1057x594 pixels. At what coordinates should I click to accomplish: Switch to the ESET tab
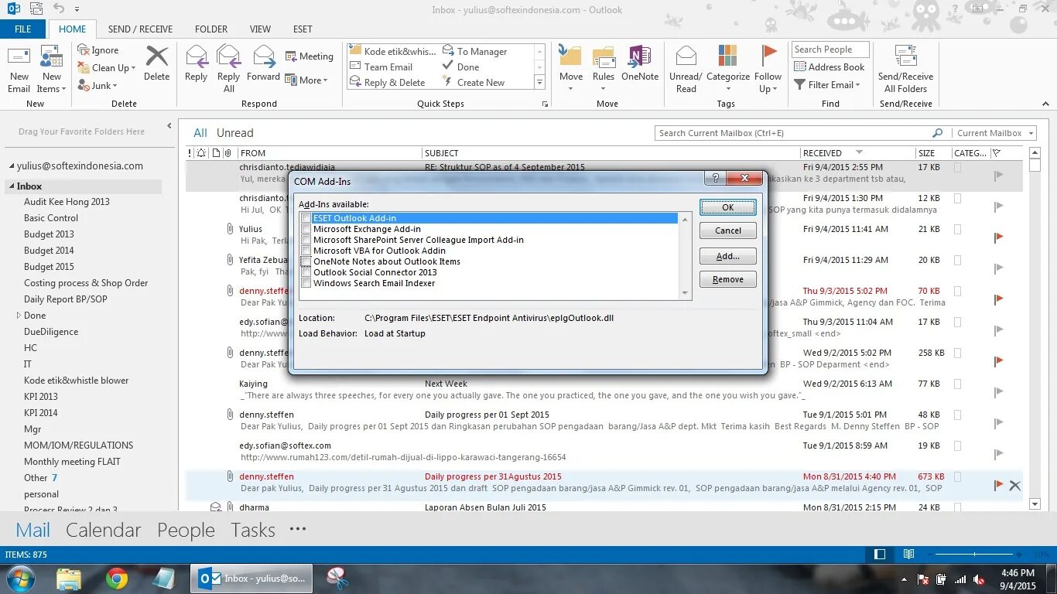click(303, 29)
